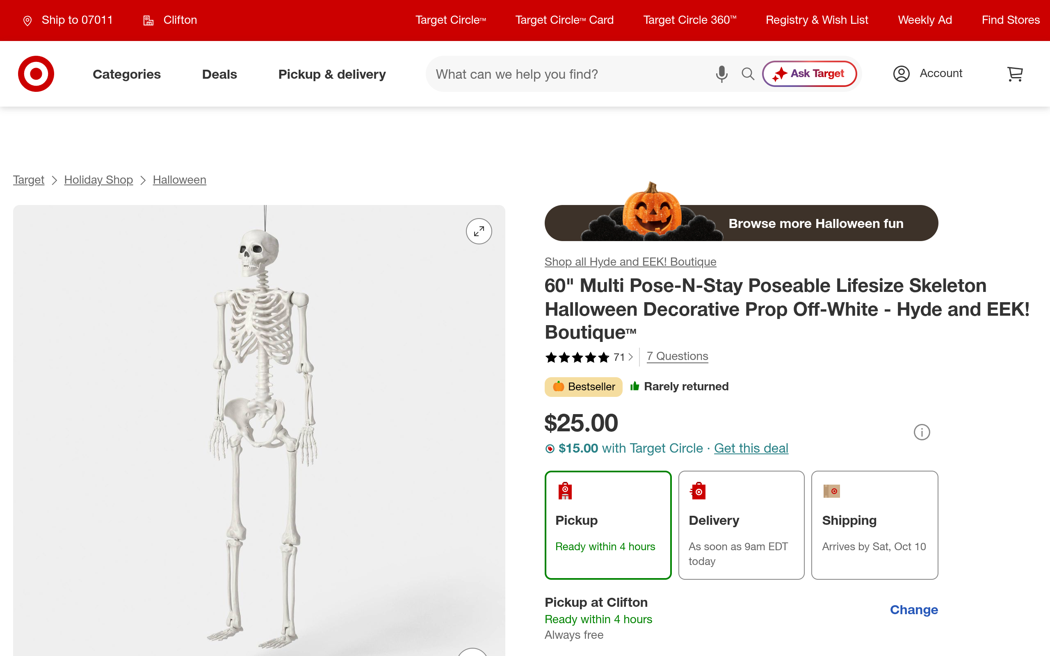Image resolution: width=1050 pixels, height=656 pixels.
Task: Click the Browse more Halloween fun banner
Action: coord(741,223)
